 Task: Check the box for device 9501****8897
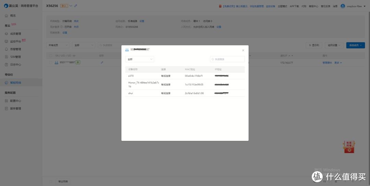click(x=51, y=63)
